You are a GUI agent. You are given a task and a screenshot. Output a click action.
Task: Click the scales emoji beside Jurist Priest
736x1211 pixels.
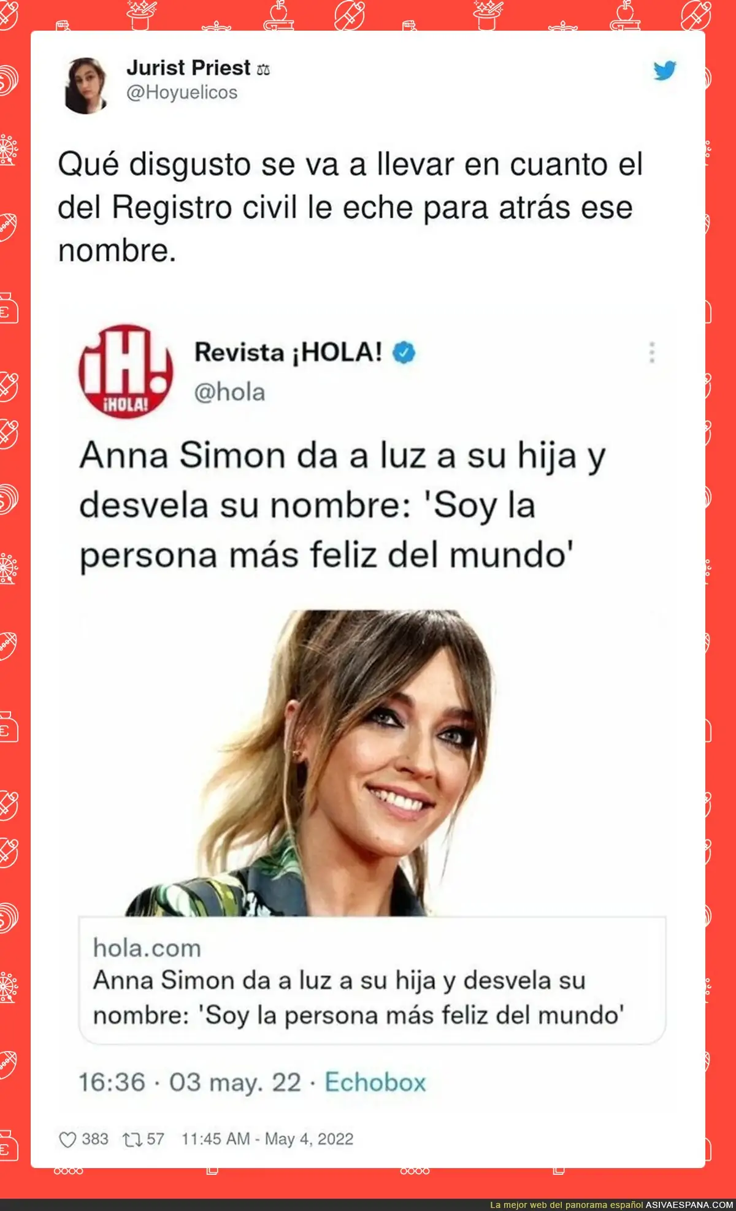(x=263, y=69)
